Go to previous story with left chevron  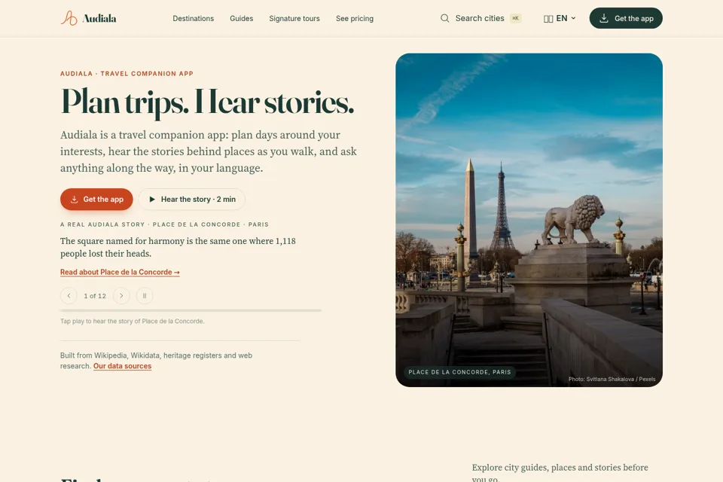[x=69, y=296]
